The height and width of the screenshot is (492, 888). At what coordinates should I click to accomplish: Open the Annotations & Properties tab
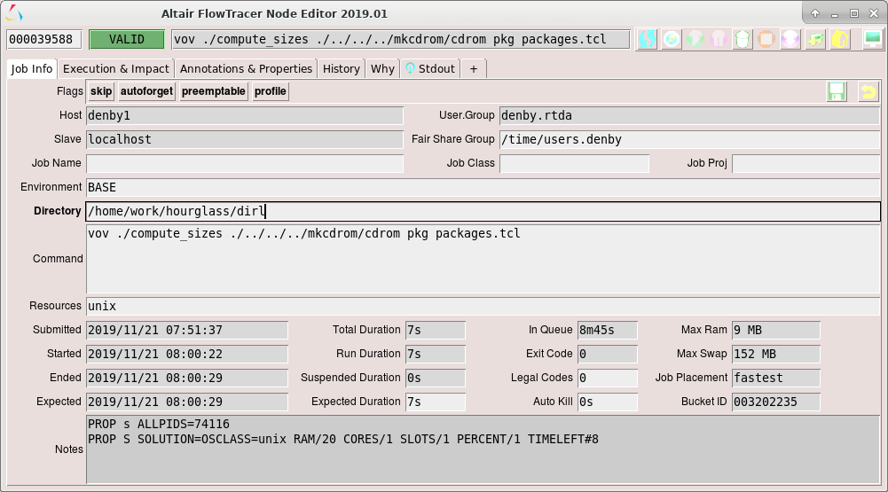[x=246, y=68]
